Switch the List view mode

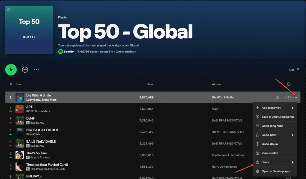[294, 70]
